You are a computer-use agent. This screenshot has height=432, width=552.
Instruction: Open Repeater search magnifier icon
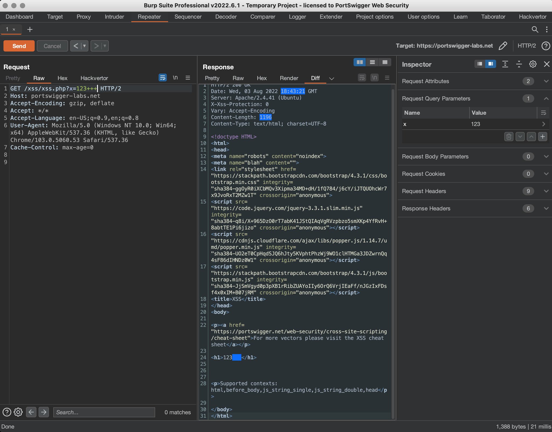click(x=535, y=29)
